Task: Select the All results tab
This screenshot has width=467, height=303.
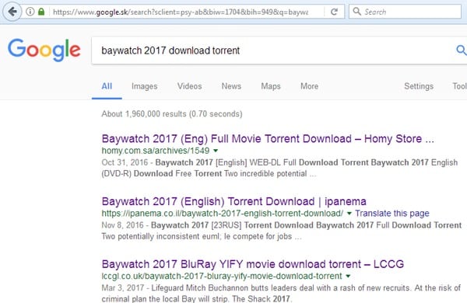Action: (x=107, y=86)
